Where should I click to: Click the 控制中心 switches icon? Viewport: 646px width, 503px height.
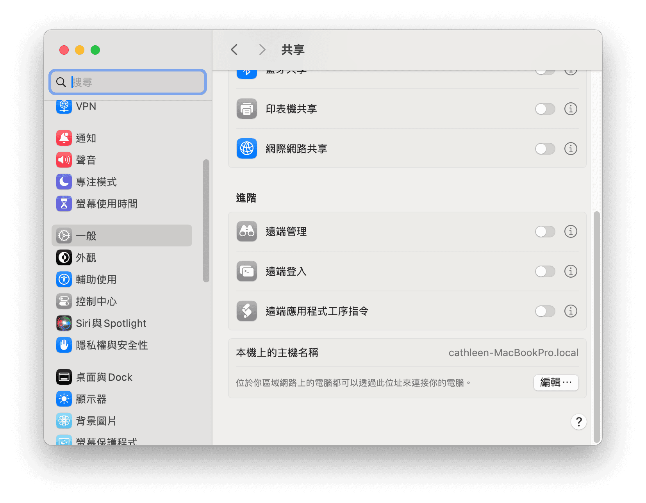64,301
